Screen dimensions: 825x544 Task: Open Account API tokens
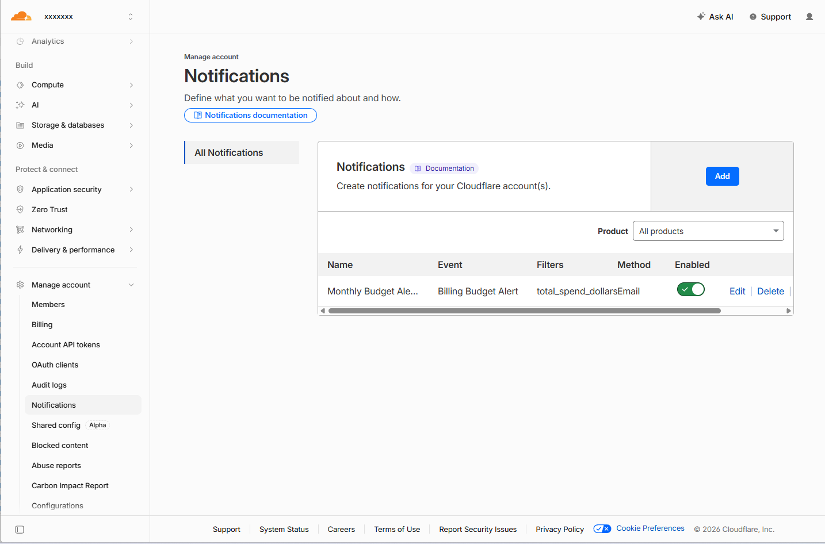click(66, 345)
